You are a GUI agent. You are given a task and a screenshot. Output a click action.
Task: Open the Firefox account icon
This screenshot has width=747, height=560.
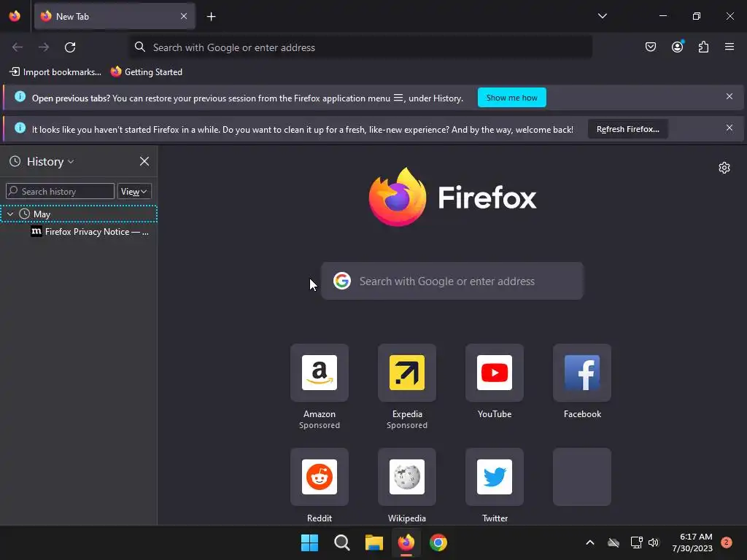(677, 47)
